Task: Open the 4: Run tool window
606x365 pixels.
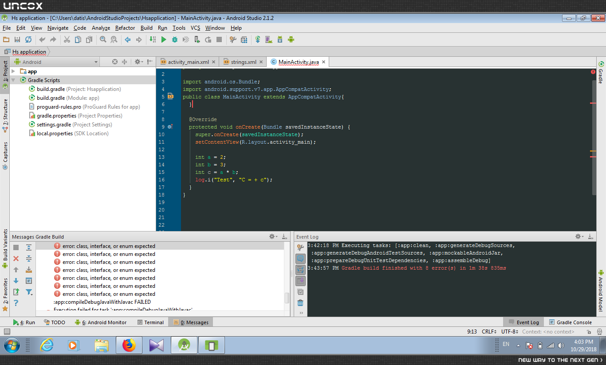Action: click(x=24, y=322)
